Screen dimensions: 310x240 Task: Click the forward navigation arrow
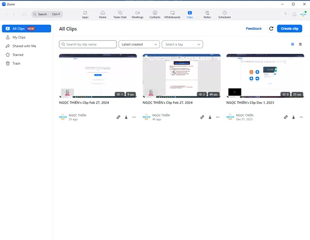click(x=14, y=14)
